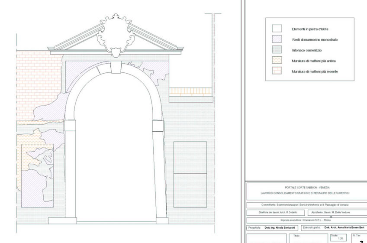
Task: Click the name 'Dott. Ing. Nicola Berlucchi'
Action: [280, 228]
